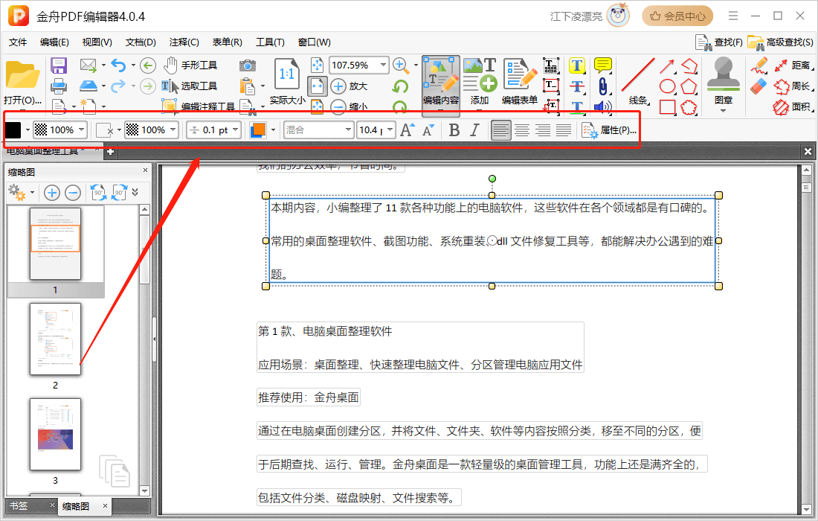Select the Cloud shape tool
The height and width of the screenshot is (521, 818).
[689, 107]
